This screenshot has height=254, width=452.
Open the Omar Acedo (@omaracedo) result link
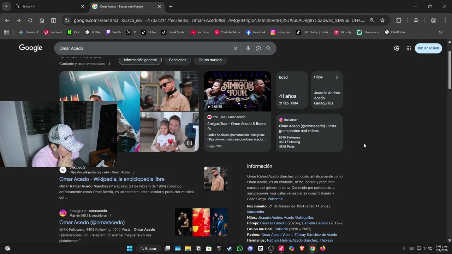coord(92,222)
